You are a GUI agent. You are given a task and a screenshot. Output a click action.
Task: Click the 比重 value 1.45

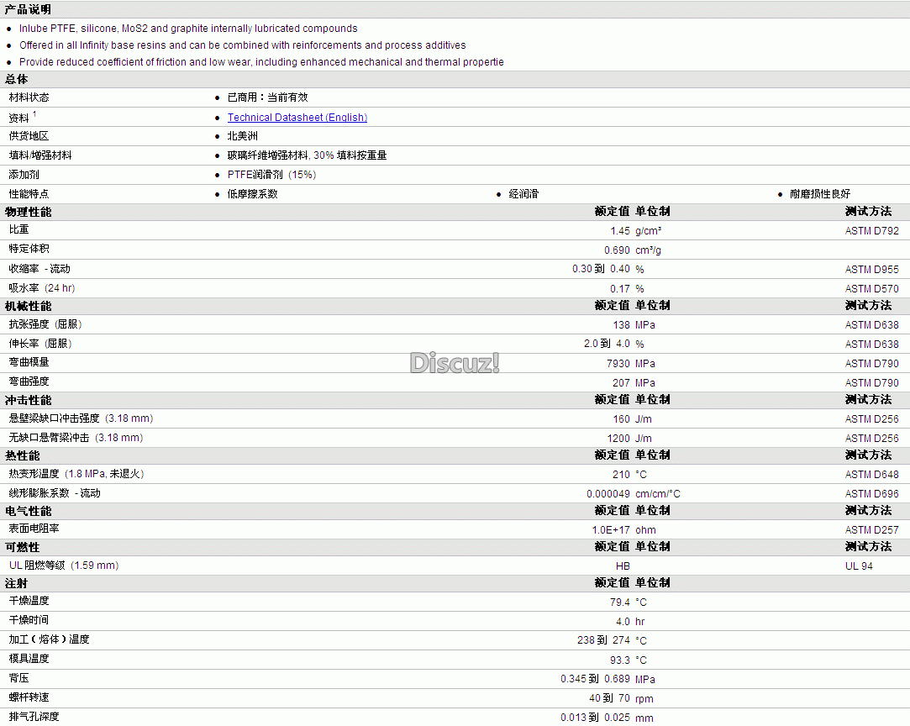tap(620, 231)
